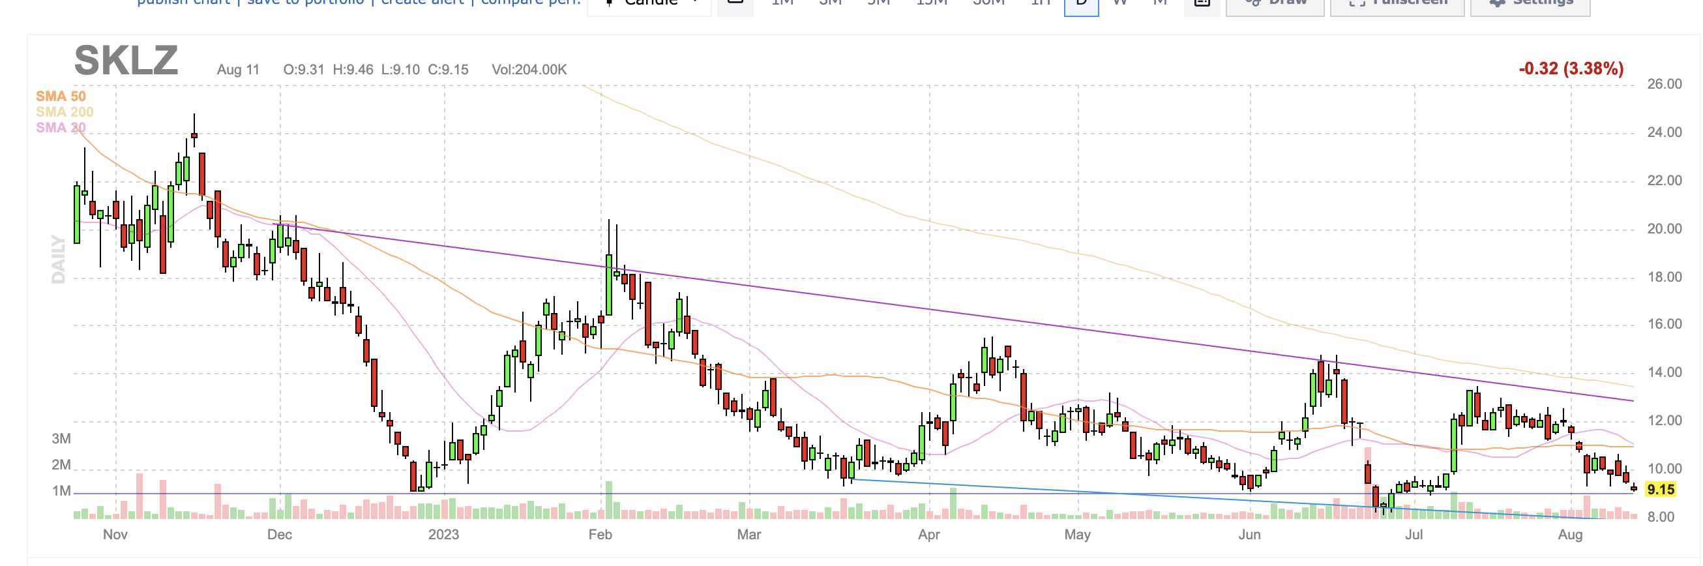The height and width of the screenshot is (566, 1703).
Task: Open chart Settings with gear button
Action: (x=1530, y=4)
